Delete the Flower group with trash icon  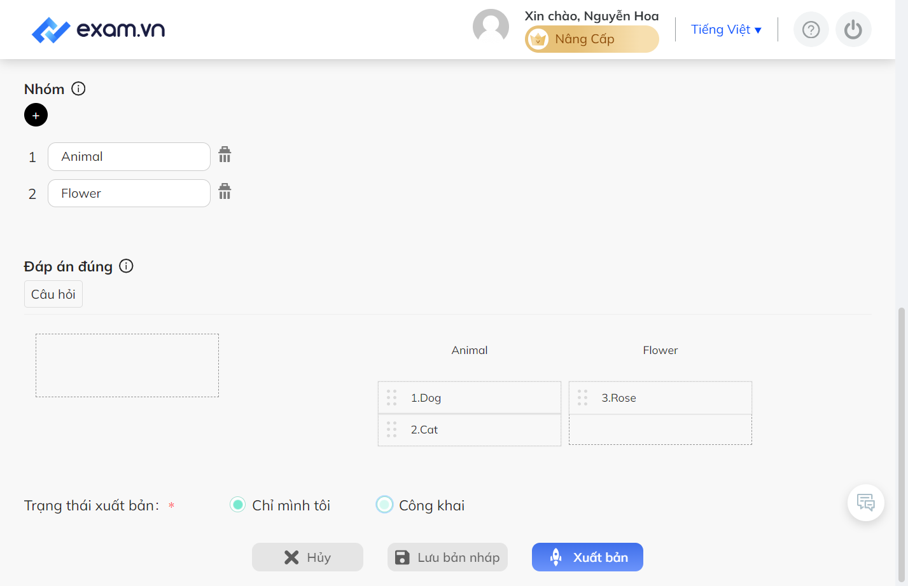[x=225, y=191]
